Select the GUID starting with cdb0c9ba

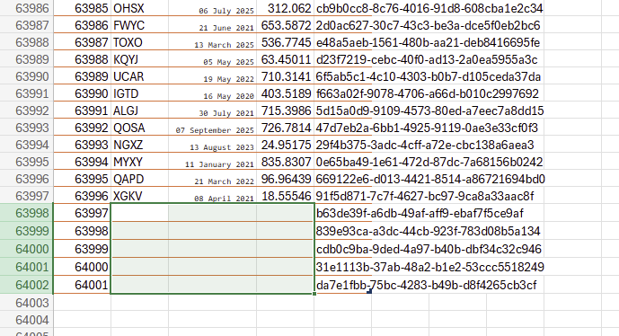pyautogui.click(x=429, y=249)
